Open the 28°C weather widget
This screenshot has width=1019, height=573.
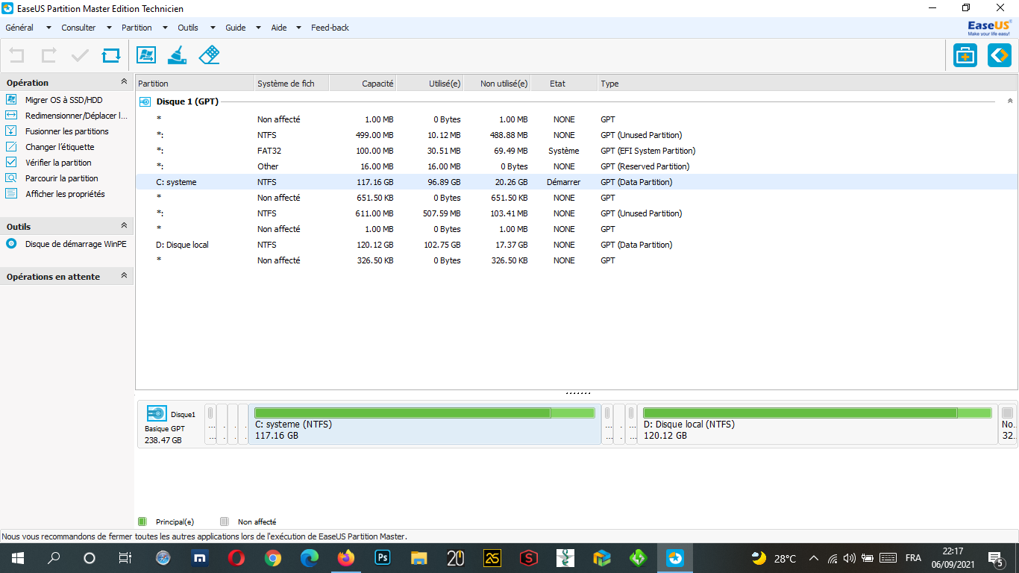[774, 558]
